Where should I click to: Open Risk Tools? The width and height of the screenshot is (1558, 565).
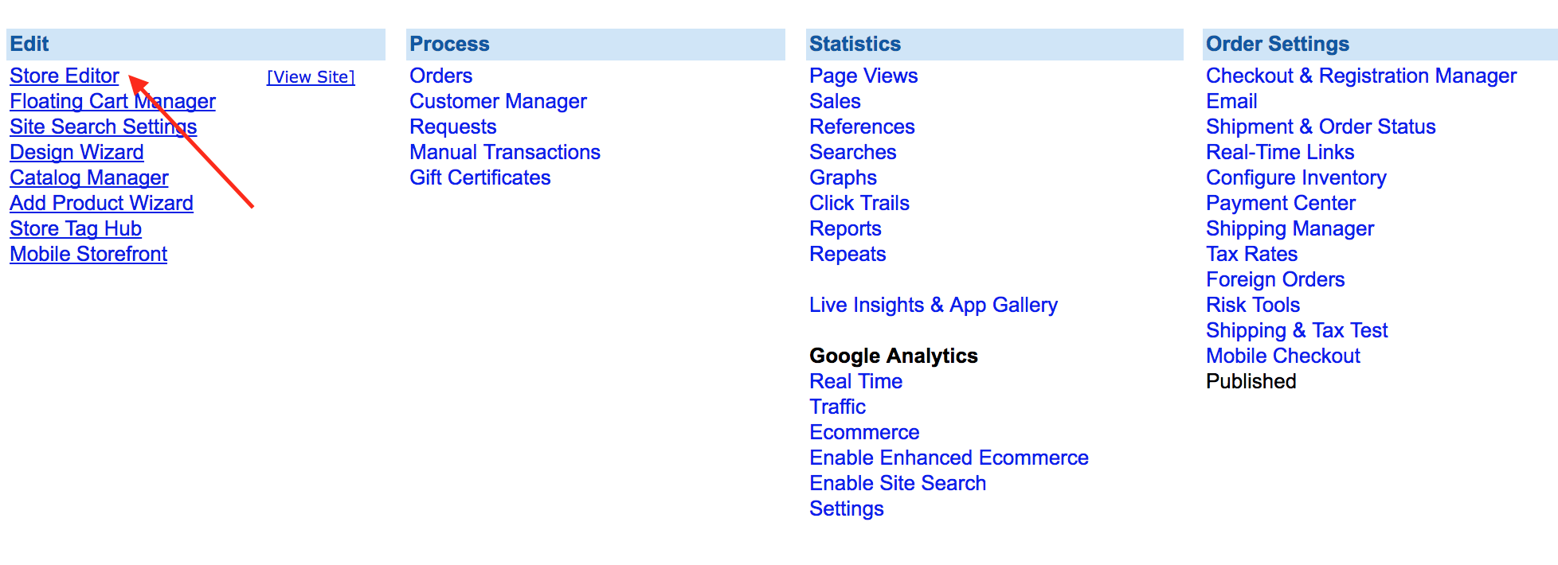click(1253, 305)
